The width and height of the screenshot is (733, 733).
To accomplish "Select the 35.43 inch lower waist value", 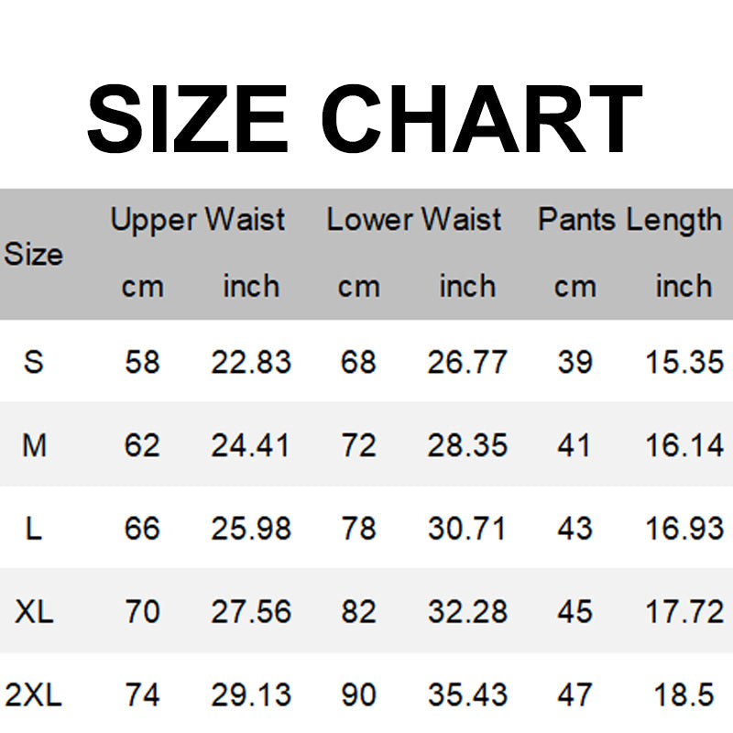I will pos(467,695).
